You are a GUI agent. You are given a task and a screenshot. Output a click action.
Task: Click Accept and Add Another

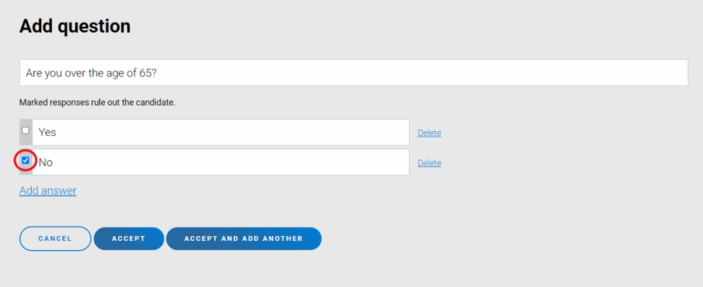243,239
